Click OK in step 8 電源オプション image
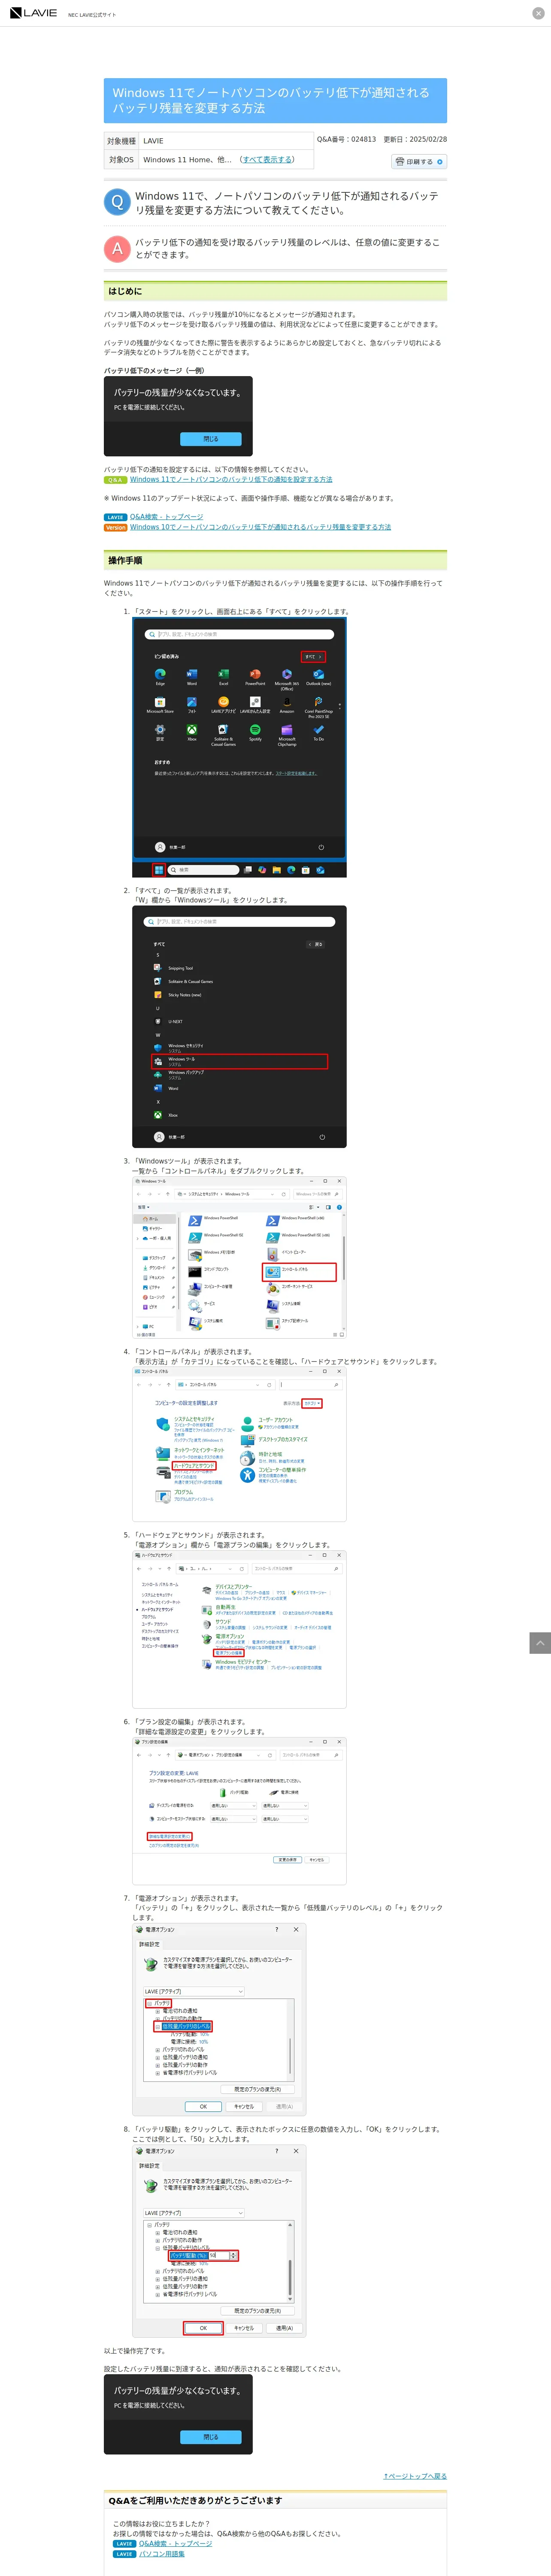 click(203, 2328)
